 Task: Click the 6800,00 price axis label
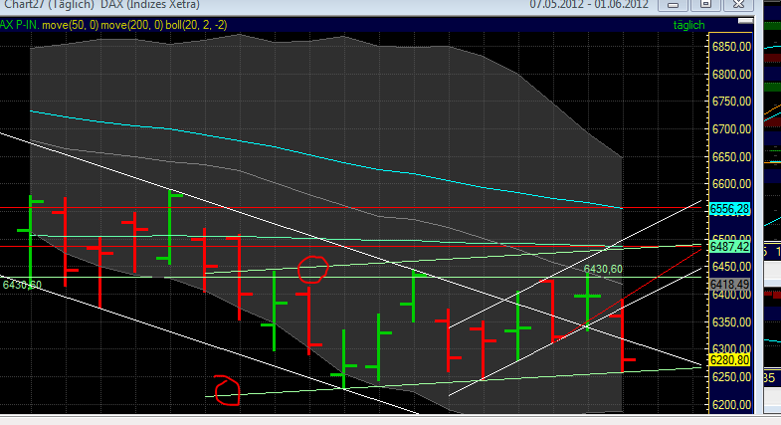click(731, 75)
